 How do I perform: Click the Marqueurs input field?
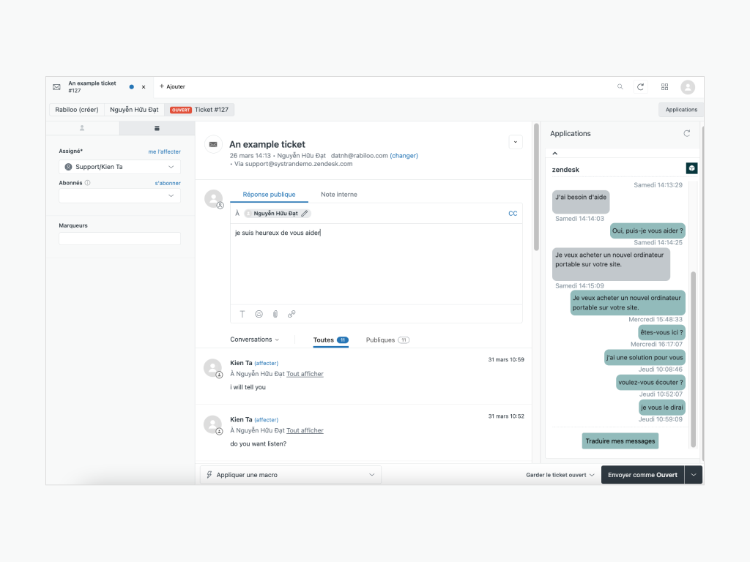click(119, 239)
